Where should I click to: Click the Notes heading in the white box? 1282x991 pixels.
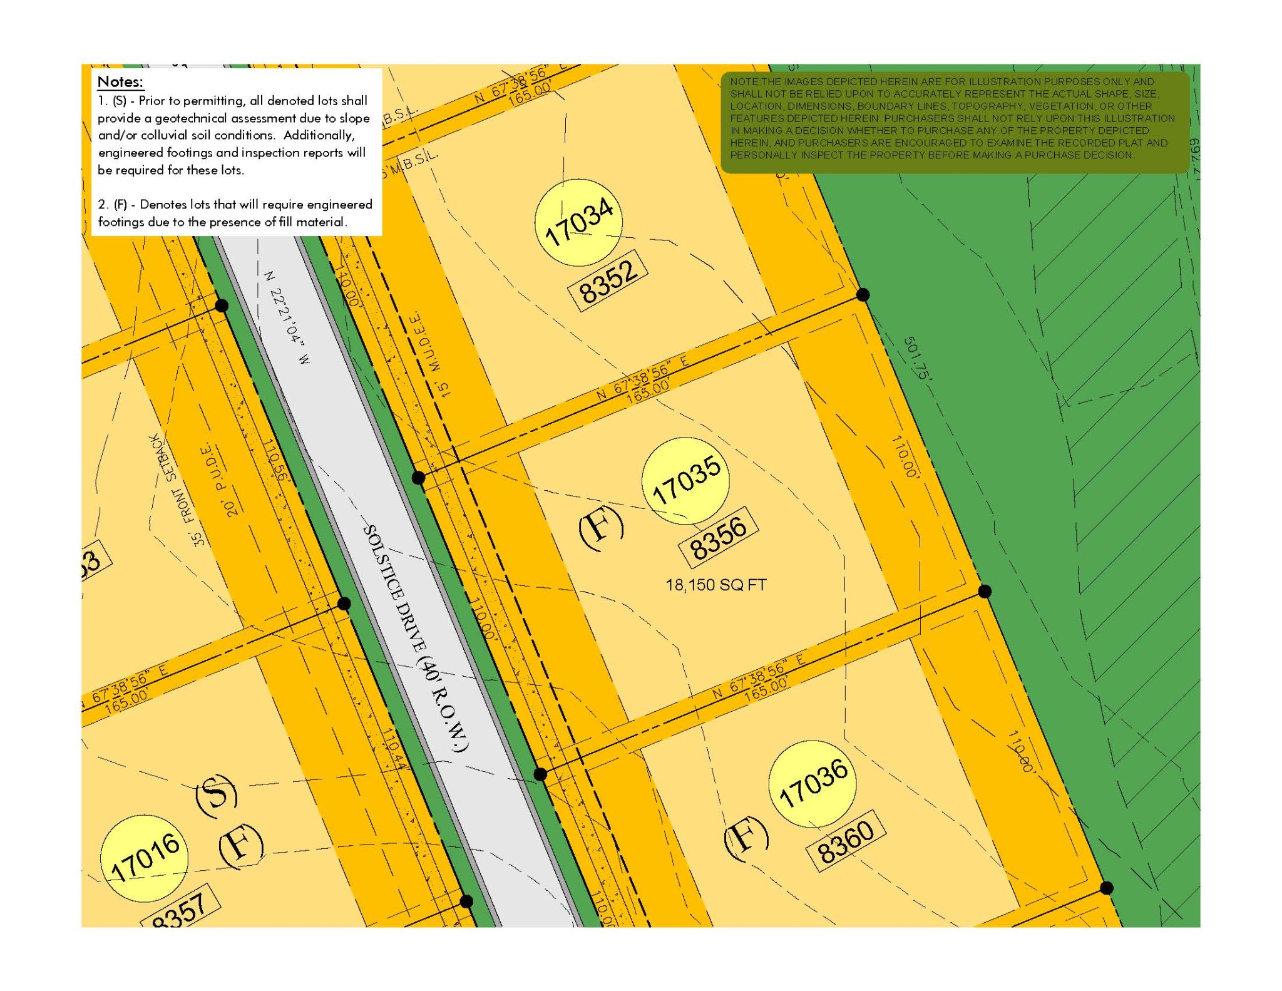120,82
